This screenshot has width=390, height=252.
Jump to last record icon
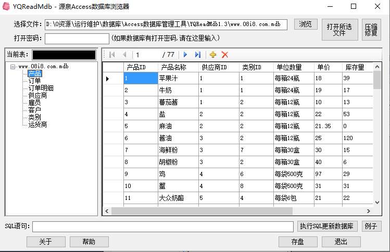(198, 55)
